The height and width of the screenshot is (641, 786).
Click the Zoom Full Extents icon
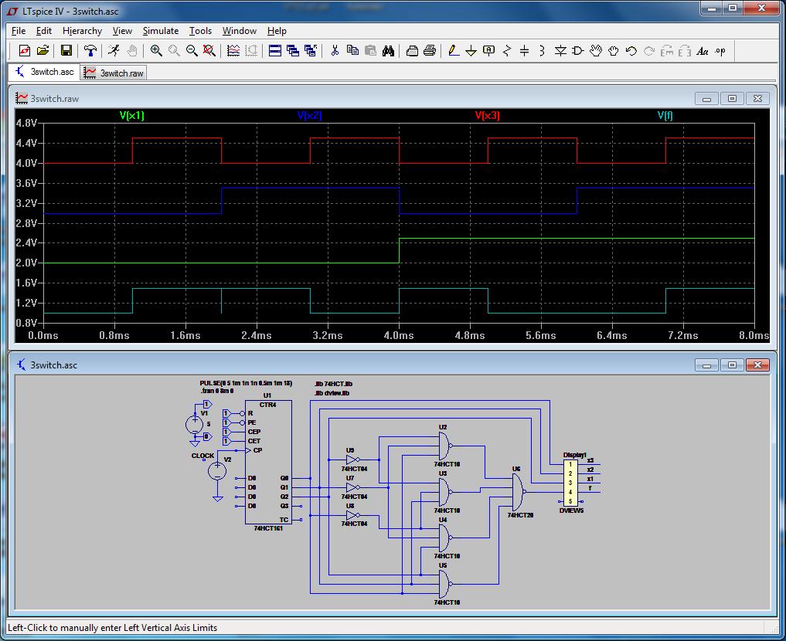pos(209,50)
